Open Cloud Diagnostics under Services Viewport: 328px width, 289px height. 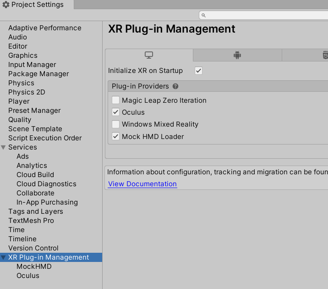(46, 184)
